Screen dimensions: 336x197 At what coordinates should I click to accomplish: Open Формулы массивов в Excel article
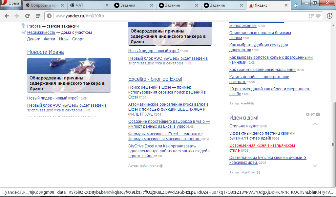click(165, 136)
